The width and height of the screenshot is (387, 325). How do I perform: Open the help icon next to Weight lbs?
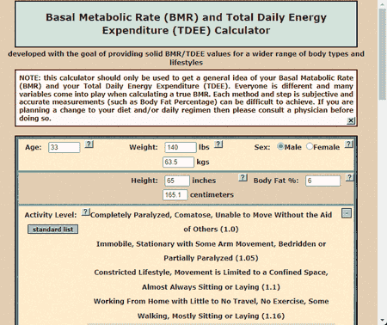[x=218, y=144]
